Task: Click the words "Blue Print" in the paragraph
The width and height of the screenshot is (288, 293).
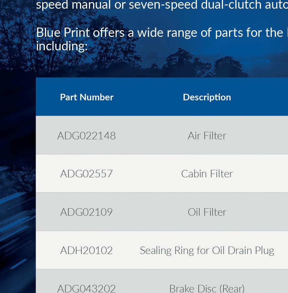Action: (63, 33)
